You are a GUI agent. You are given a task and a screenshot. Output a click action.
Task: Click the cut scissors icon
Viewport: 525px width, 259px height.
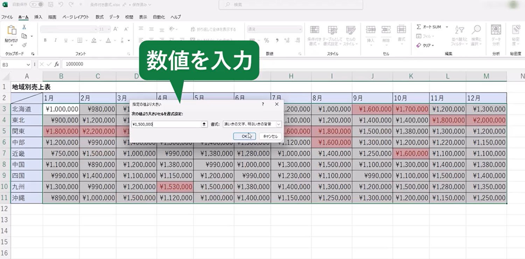pyautogui.click(x=24, y=27)
